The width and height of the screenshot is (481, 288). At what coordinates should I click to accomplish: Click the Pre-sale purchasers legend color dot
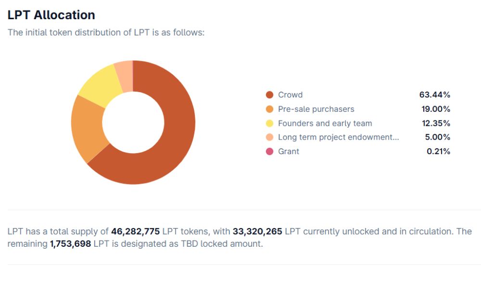pos(270,109)
